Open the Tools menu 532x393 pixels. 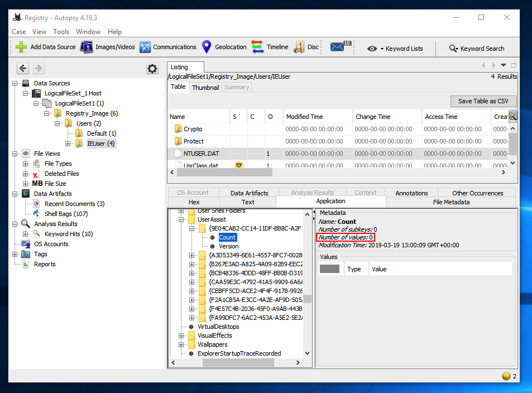(x=61, y=32)
